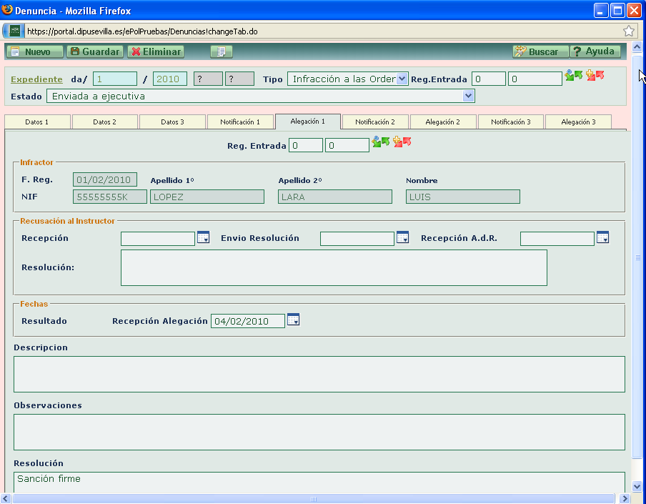Open calendar picker for Envio Resolución
646x504 pixels.
pos(402,238)
